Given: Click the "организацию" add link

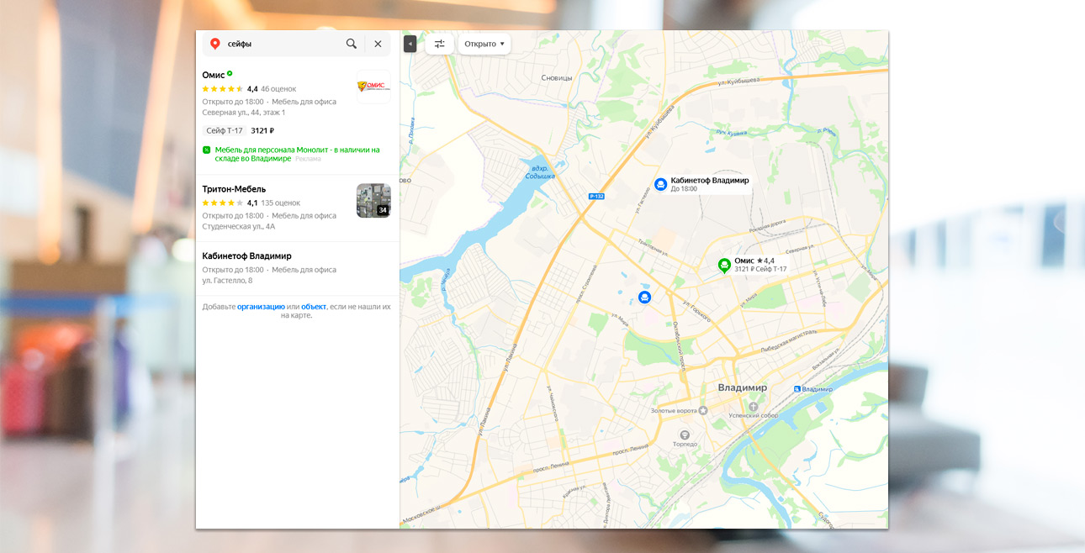Looking at the screenshot, I should pos(261,307).
